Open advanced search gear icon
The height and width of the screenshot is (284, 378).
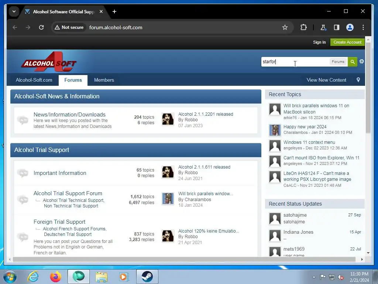(362, 61)
